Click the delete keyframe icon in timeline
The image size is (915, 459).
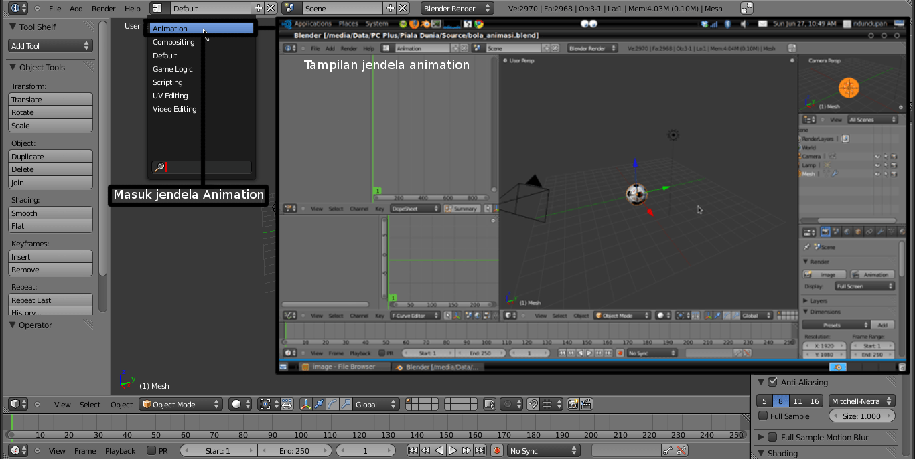tap(681, 451)
